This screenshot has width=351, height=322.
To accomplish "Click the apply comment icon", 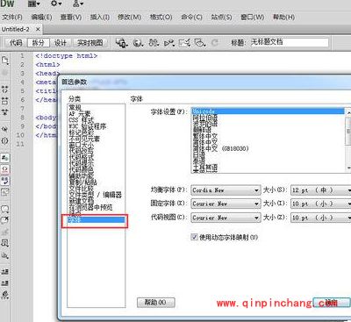I will (x=5, y=209).
